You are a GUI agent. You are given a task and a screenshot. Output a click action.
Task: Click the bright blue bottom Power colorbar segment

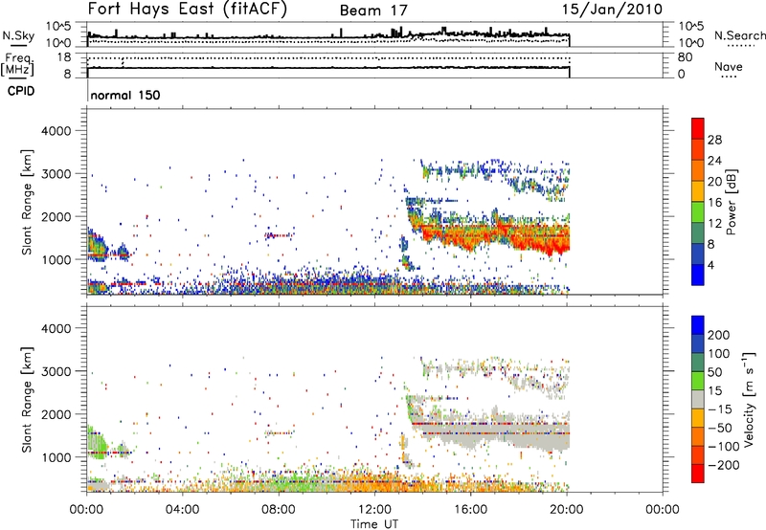coord(698,275)
